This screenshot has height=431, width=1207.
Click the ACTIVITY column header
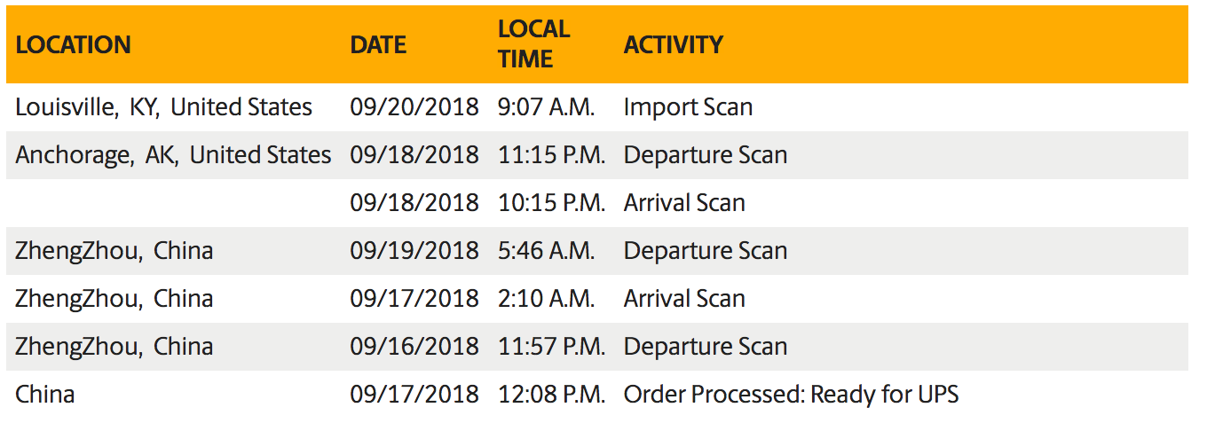[673, 45]
